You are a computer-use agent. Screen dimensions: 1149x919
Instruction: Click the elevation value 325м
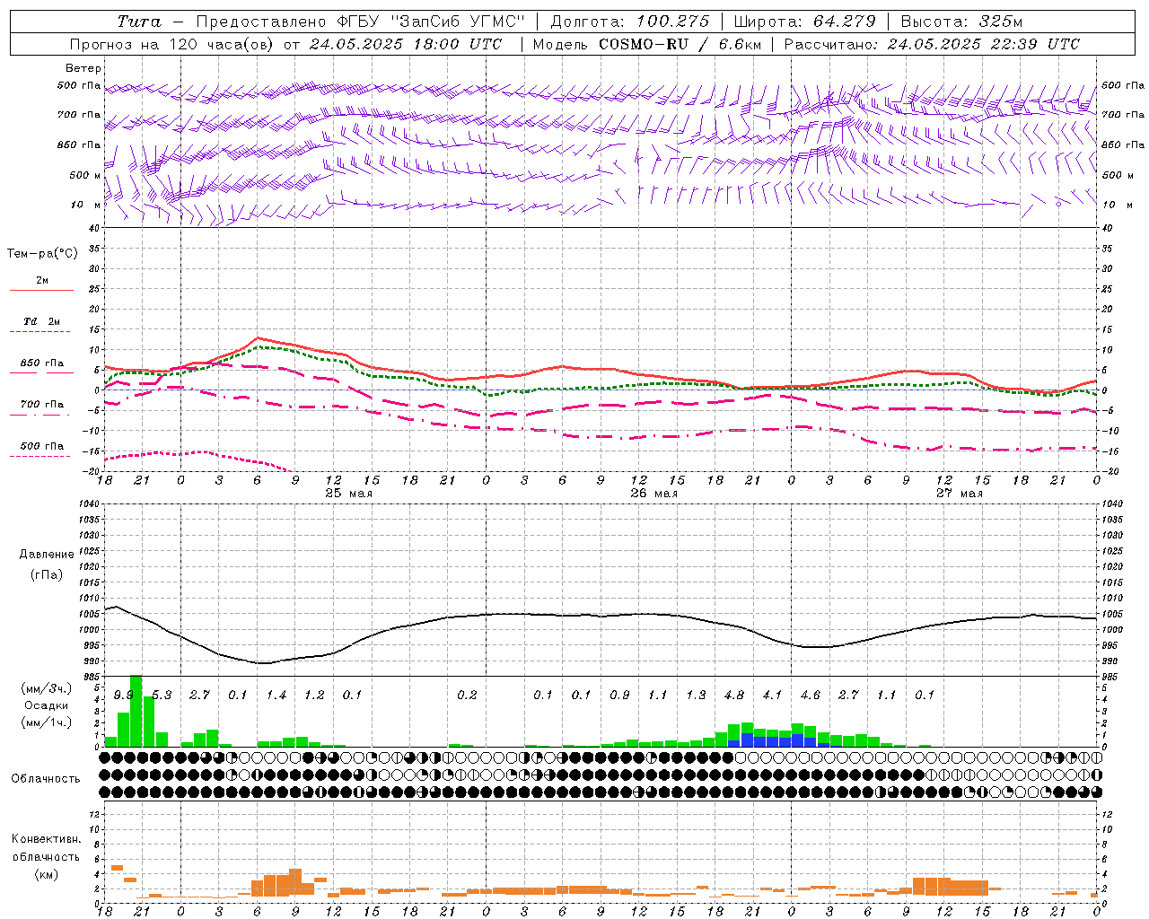pyautogui.click(x=1000, y=22)
